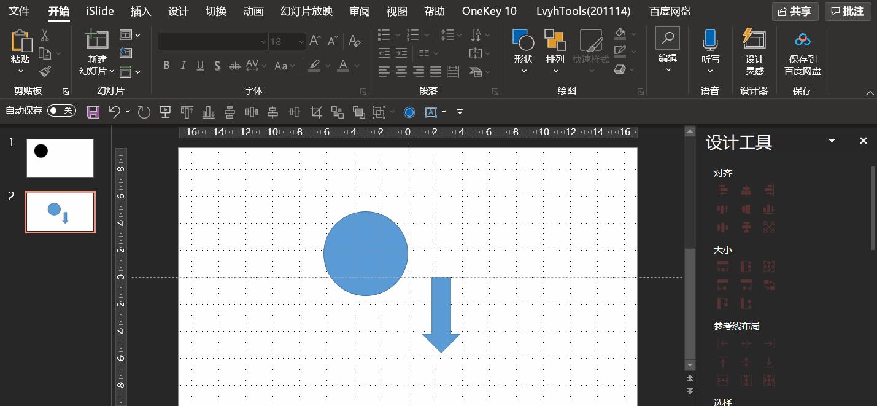
Task: Select the crop icon in quick access toolbar
Action: click(315, 112)
